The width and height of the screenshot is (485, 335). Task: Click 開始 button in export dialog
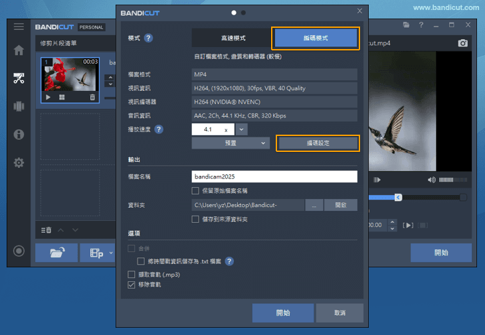[x=283, y=312]
